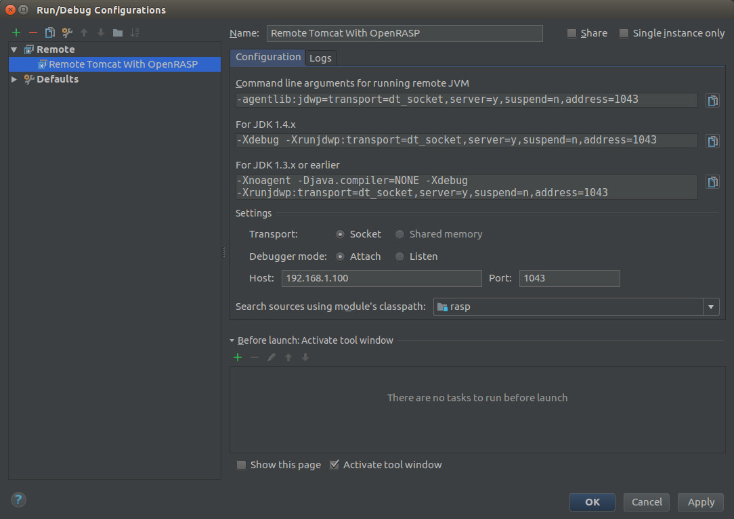Image resolution: width=734 pixels, height=519 pixels.
Task: Expand the Defaults tree node
Action: point(14,79)
